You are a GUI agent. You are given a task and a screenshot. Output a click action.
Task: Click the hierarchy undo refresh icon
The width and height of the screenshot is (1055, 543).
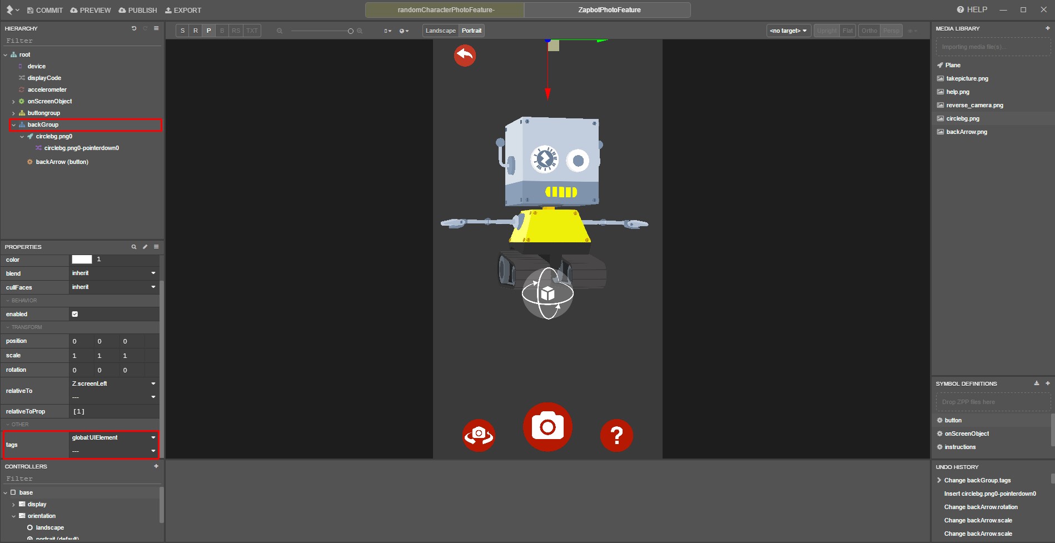click(x=134, y=28)
